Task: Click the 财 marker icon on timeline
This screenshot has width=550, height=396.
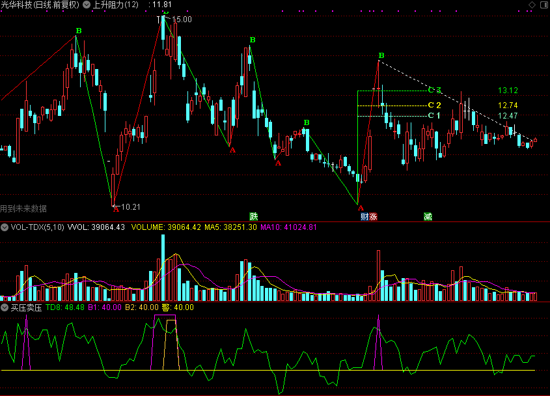Action: [364, 216]
